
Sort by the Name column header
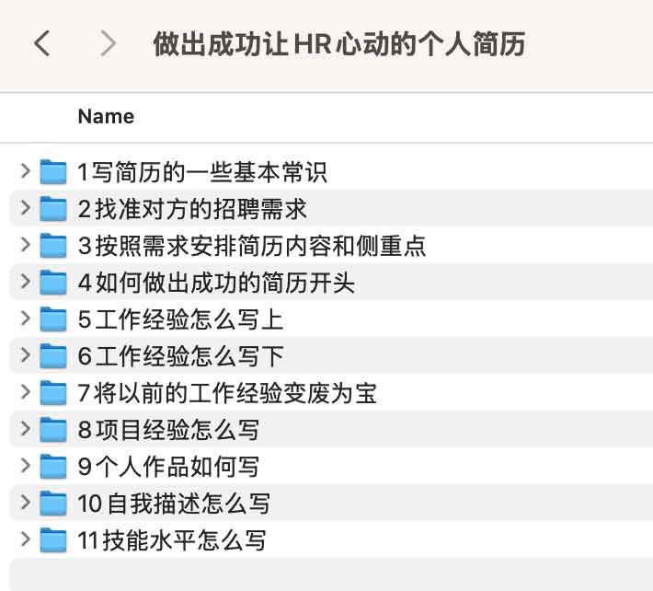[x=106, y=116]
